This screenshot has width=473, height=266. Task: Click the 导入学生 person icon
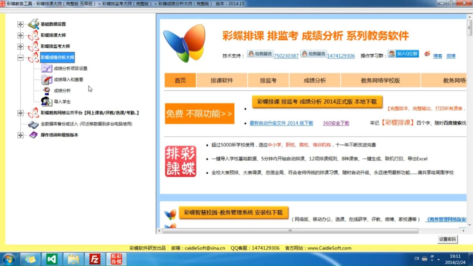click(x=47, y=101)
